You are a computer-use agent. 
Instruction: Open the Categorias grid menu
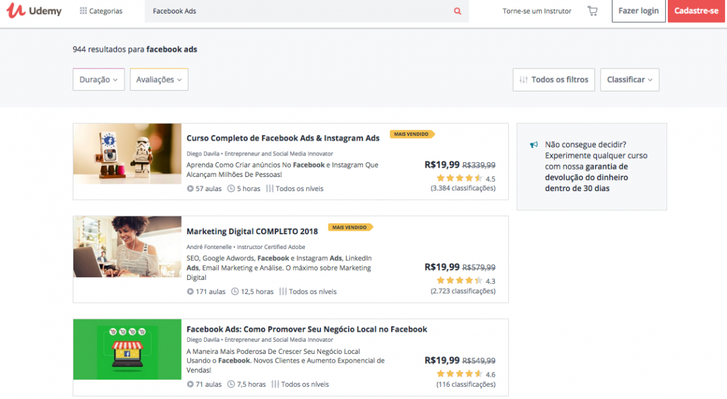101,11
